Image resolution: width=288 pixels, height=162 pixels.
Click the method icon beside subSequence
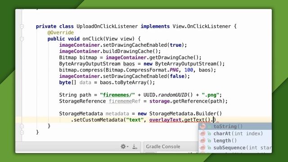(202, 148)
